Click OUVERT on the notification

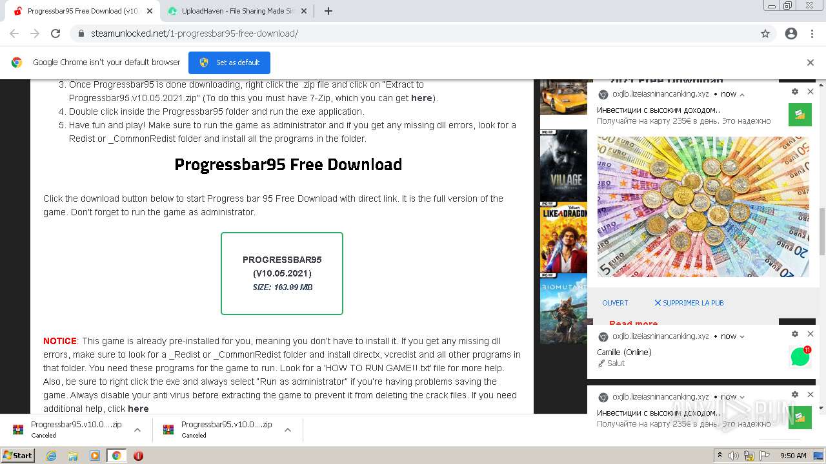[x=615, y=303]
